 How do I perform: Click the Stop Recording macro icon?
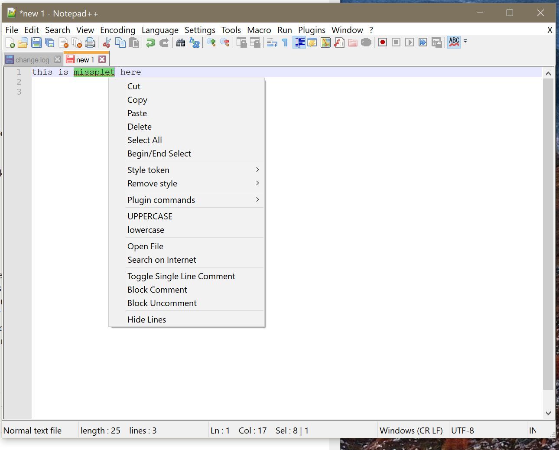pos(396,42)
